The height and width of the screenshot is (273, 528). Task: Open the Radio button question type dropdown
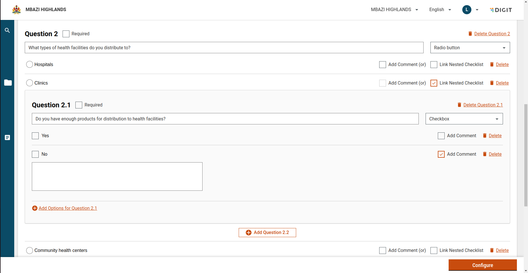(x=470, y=48)
